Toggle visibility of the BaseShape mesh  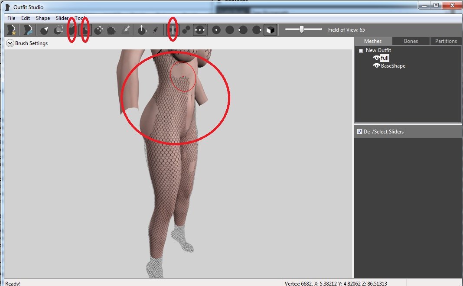click(x=376, y=66)
